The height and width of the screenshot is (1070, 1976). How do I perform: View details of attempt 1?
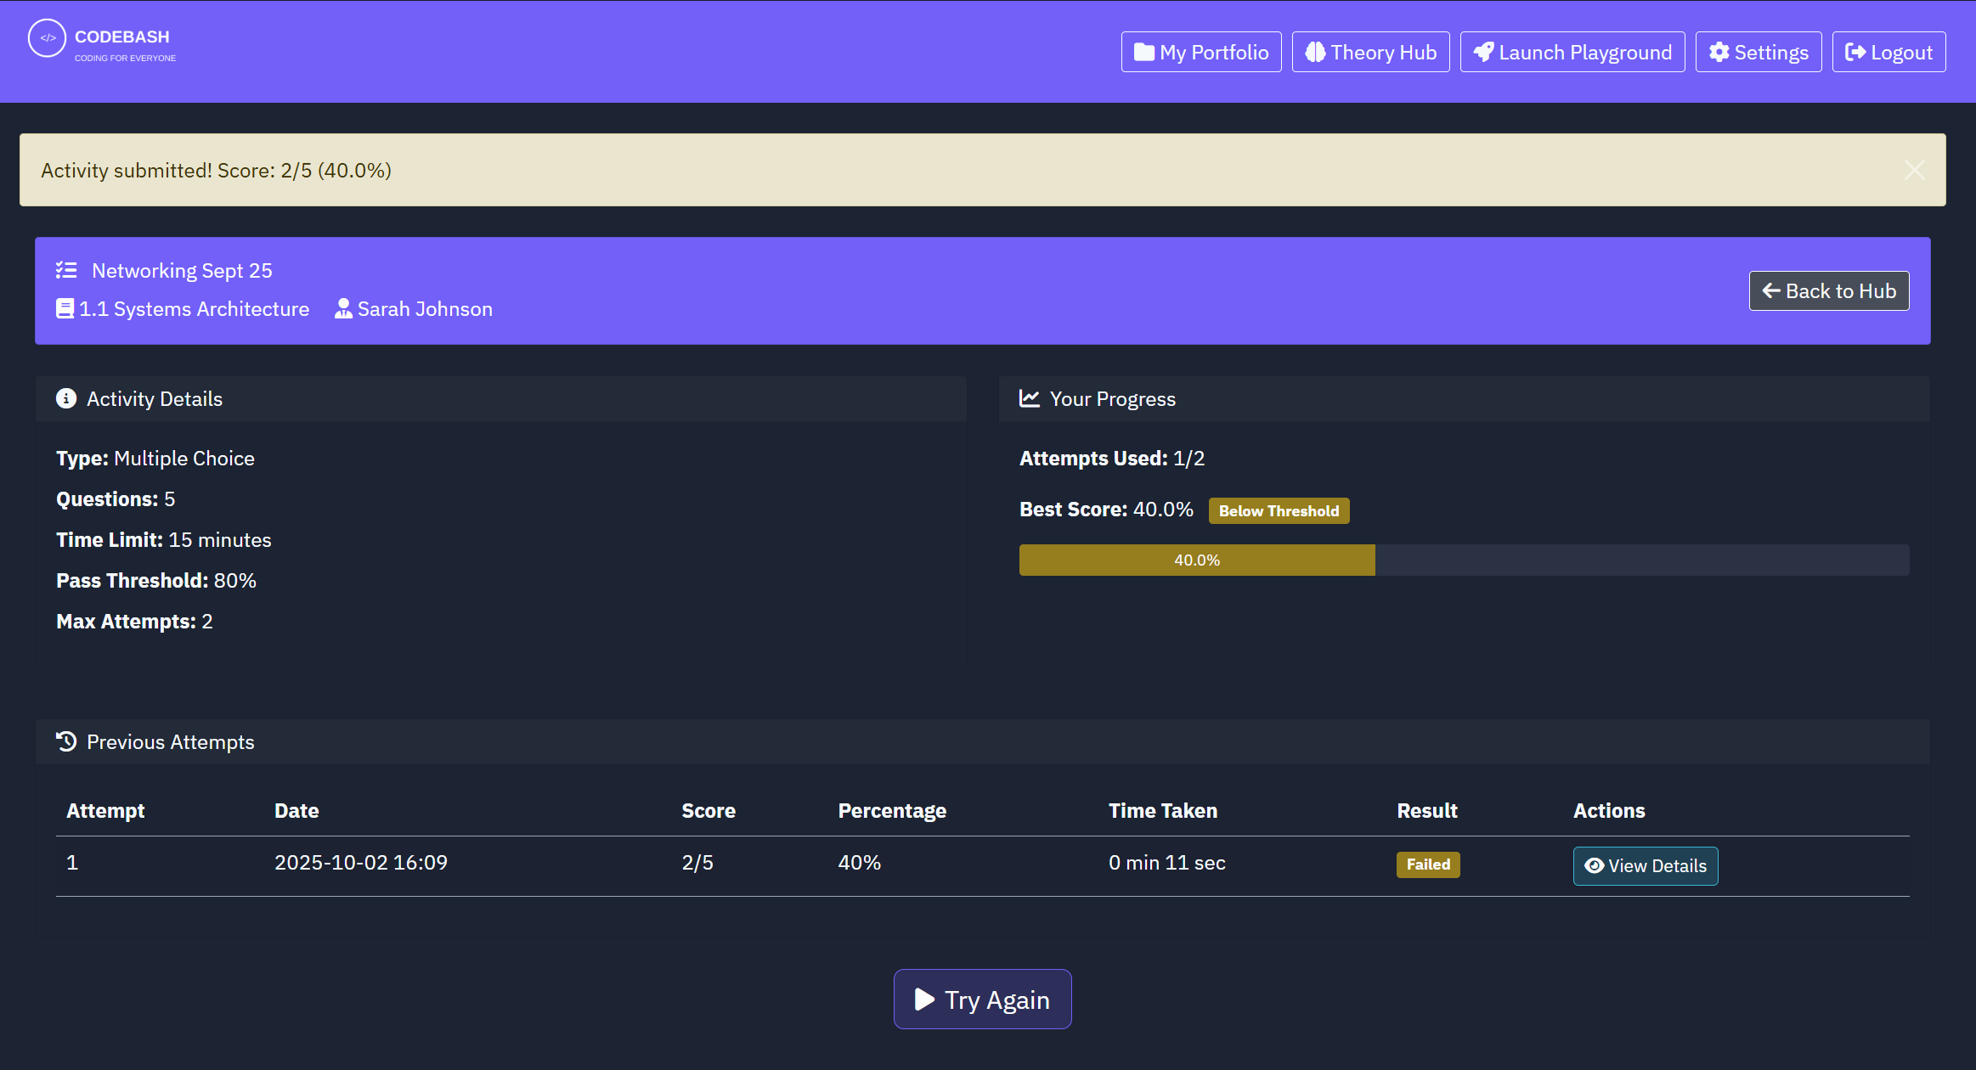tap(1645, 866)
